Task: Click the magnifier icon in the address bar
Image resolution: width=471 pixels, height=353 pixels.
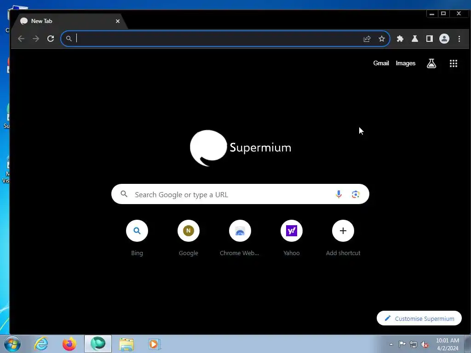Action: click(x=69, y=39)
